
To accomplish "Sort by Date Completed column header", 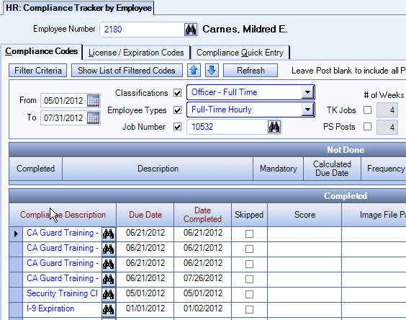I will click(x=202, y=215).
